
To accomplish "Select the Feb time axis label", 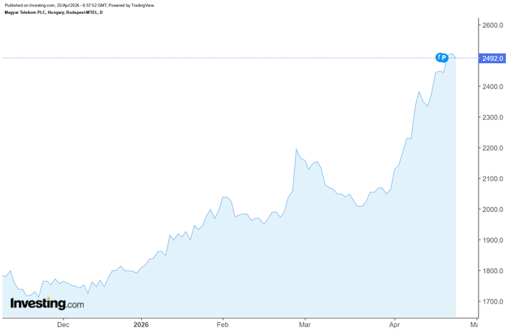I will point(223,325).
